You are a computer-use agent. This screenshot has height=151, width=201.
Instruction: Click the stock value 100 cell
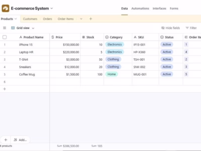click(92, 74)
